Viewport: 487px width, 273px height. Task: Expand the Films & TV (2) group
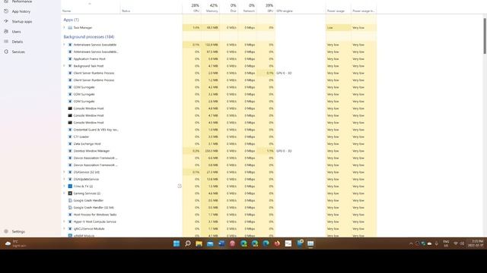[x=64, y=187]
